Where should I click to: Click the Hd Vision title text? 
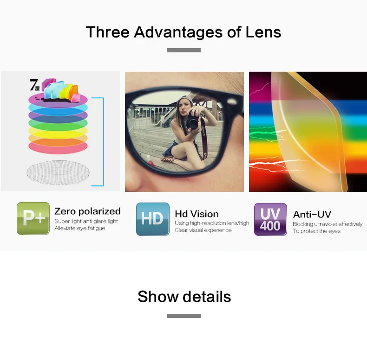point(197,214)
